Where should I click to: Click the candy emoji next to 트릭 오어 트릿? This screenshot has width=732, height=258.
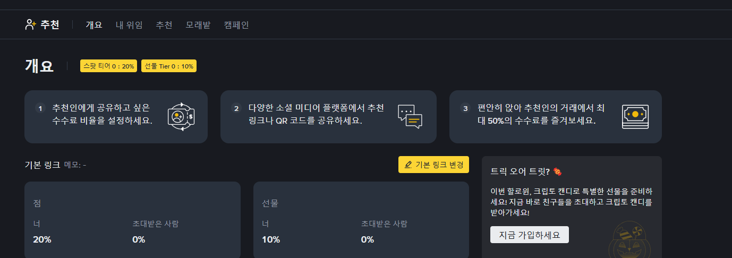557,171
